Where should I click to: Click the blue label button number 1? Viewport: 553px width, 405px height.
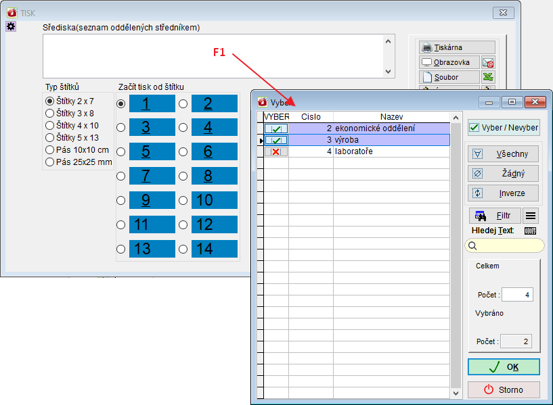coord(152,103)
